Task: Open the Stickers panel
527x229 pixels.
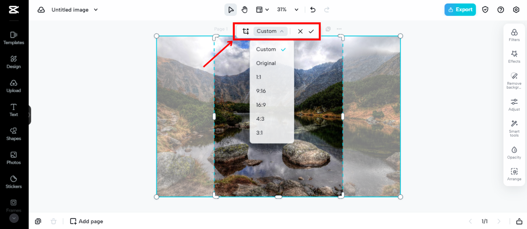Action: (14, 182)
